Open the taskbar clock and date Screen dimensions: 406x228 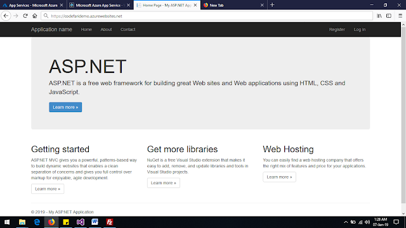pos(381,222)
